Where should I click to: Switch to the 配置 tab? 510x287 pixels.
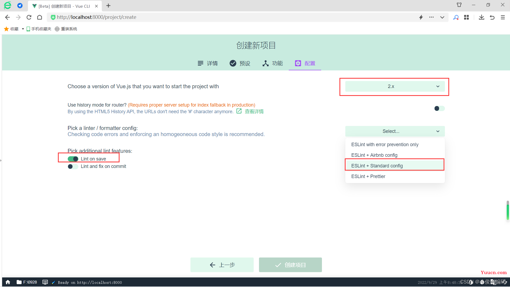(305, 63)
